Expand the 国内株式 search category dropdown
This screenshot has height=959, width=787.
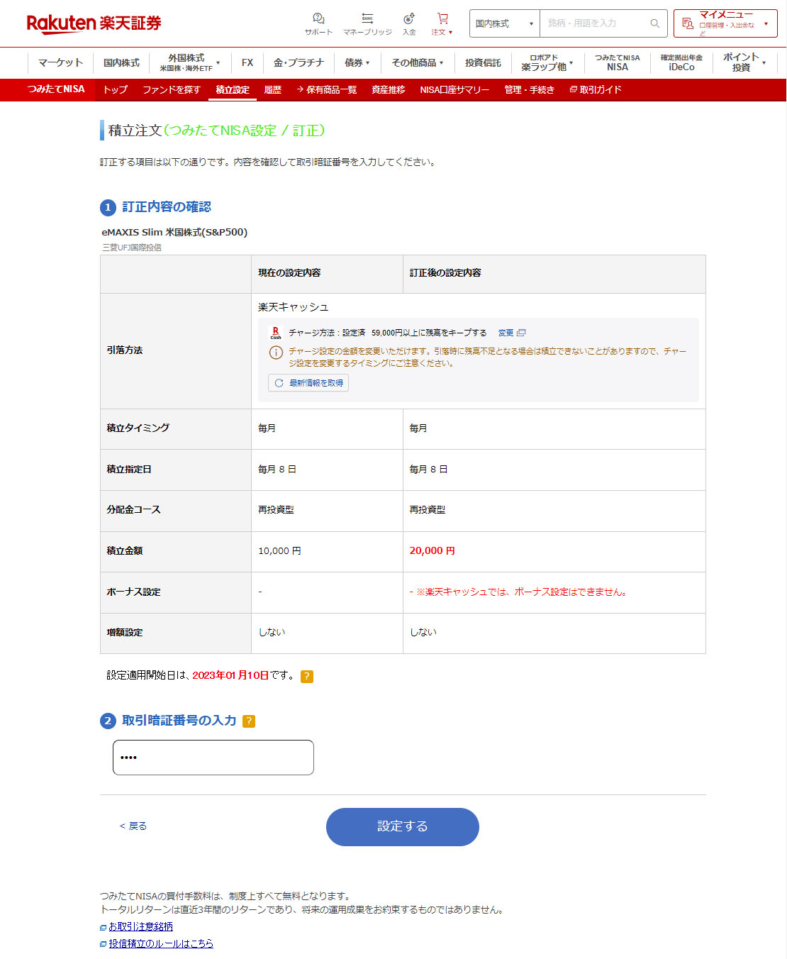[x=504, y=23]
